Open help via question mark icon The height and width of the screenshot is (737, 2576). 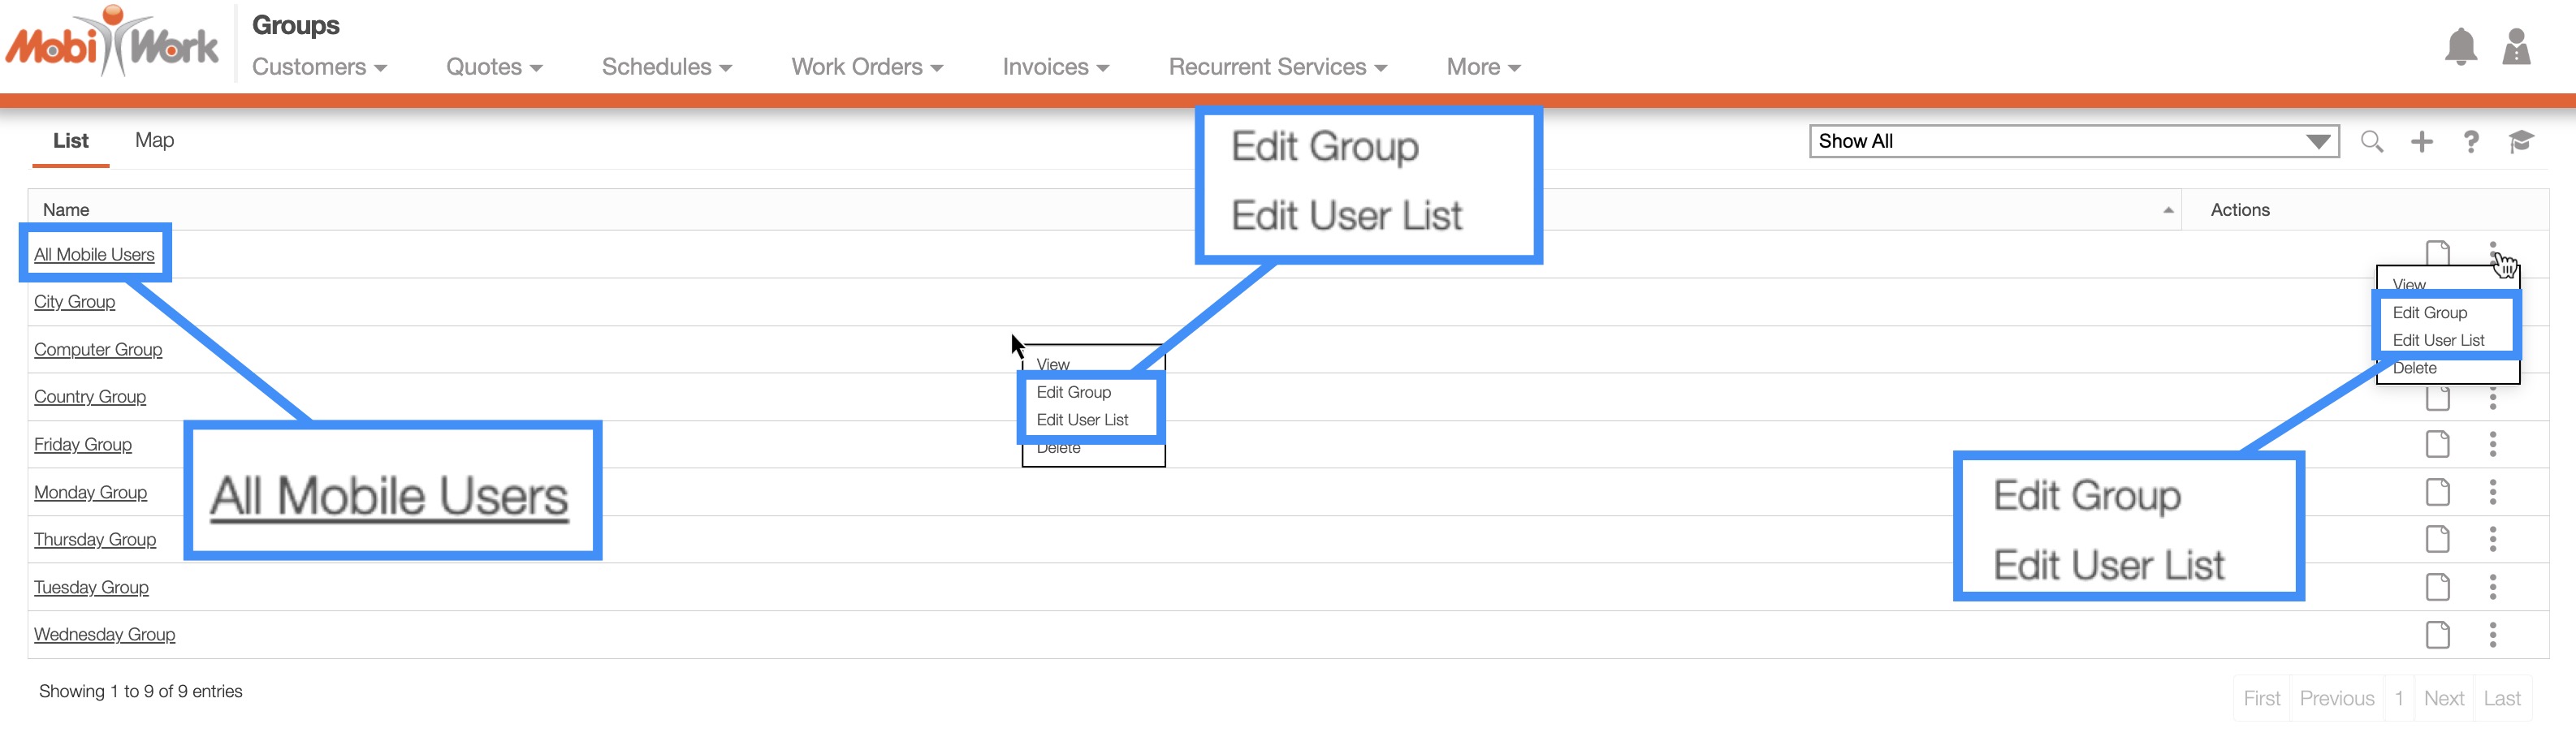pos(2471,142)
